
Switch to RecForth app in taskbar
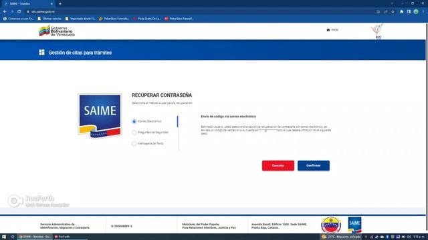(x=62, y=237)
